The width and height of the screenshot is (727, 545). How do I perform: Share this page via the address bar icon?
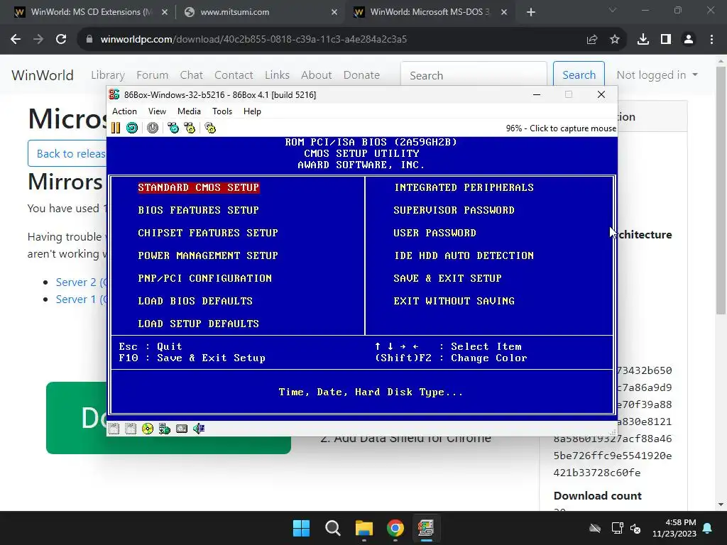592,40
